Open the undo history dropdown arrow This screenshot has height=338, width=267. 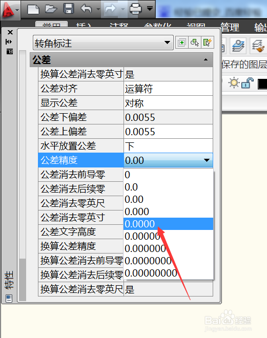(x=98, y=9)
